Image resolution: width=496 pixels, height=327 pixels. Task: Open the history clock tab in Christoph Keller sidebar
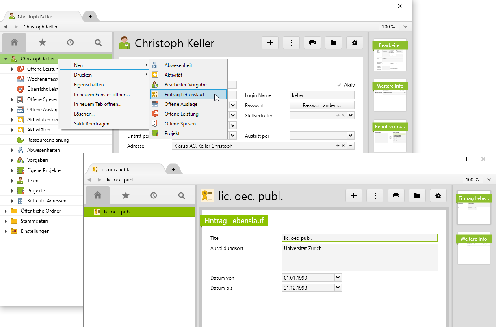pyautogui.click(x=70, y=42)
